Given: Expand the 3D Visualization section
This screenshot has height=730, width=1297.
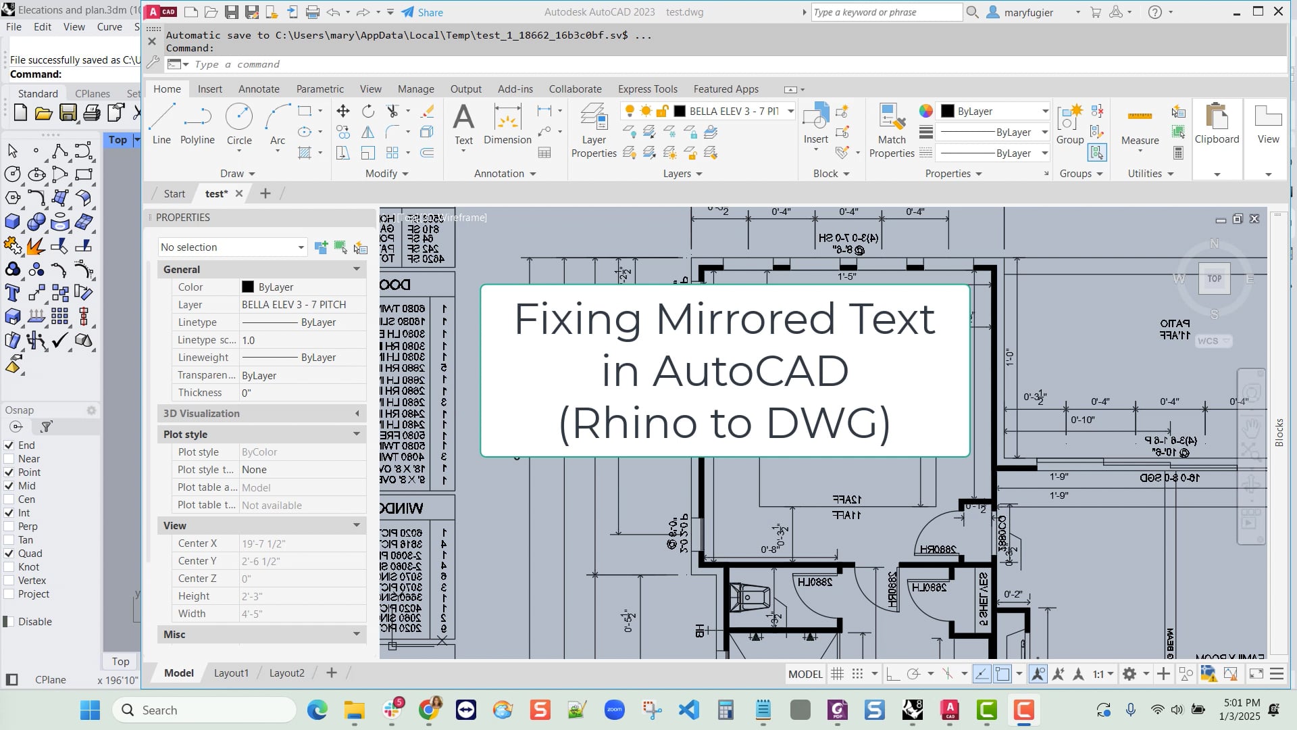Looking at the screenshot, I should tap(357, 414).
